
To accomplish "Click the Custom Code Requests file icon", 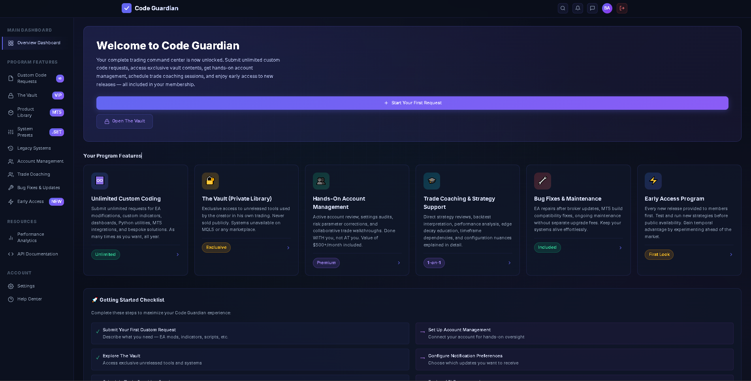I will (x=11, y=78).
